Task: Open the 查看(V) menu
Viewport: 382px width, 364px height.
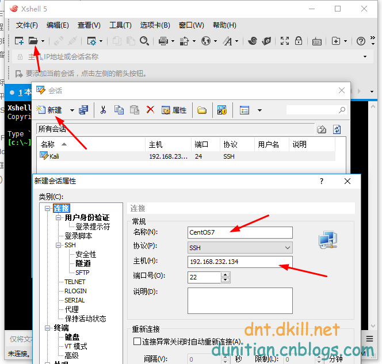Action: [x=89, y=25]
